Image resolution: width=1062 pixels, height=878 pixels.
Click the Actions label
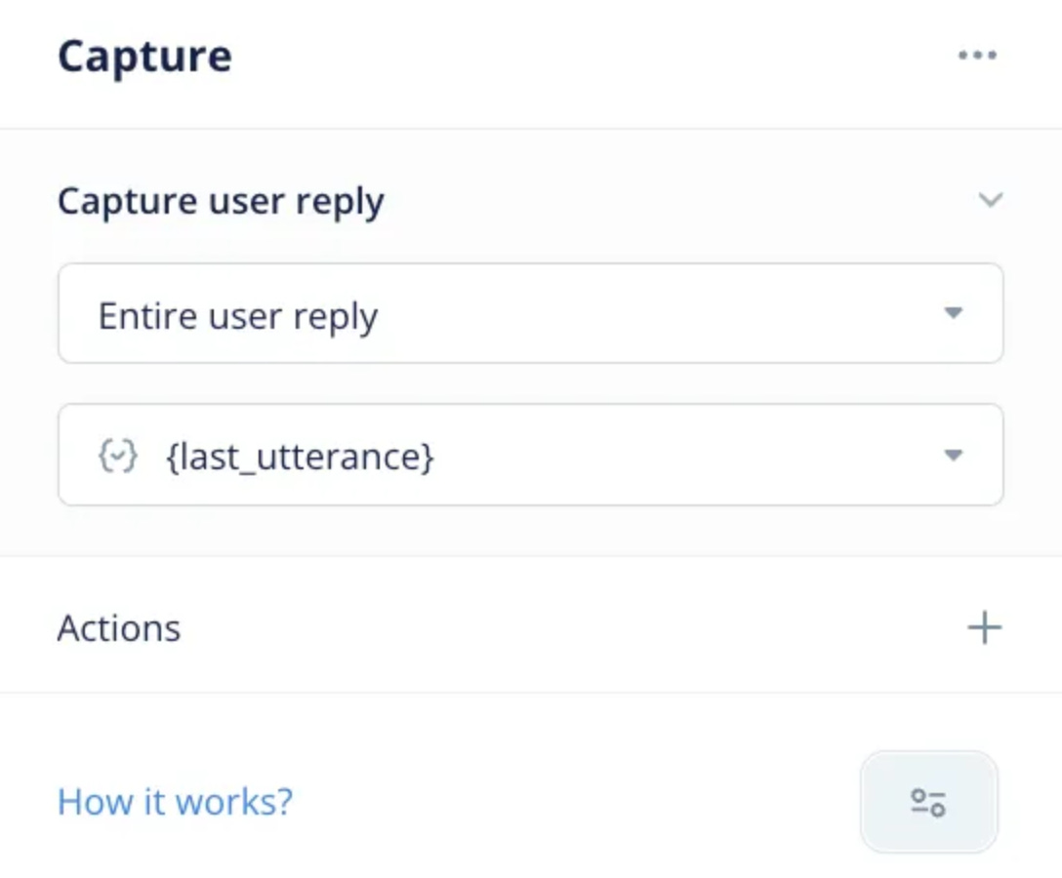[x=119, y=627]
